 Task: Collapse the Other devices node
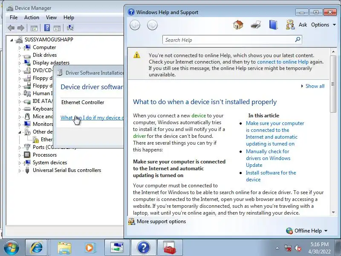coord(20,132)
